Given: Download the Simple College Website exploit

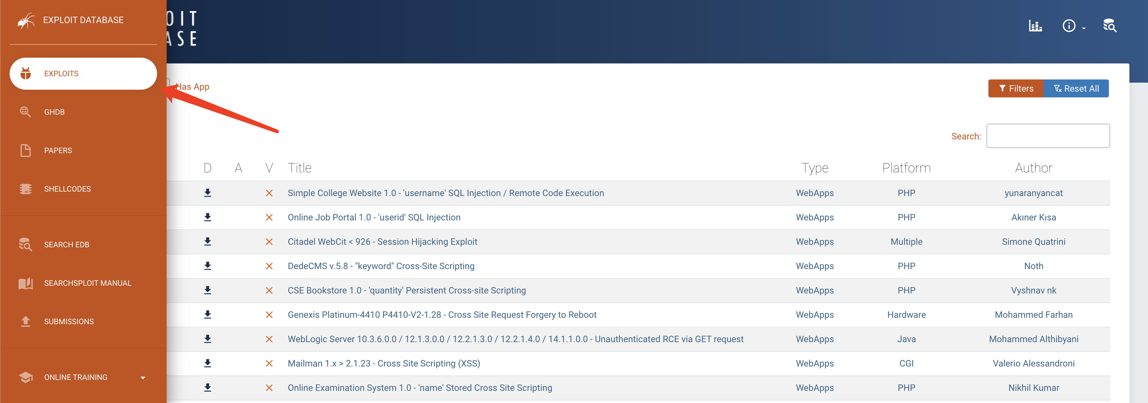Looking at the screenshot, I should click(207, 193).
